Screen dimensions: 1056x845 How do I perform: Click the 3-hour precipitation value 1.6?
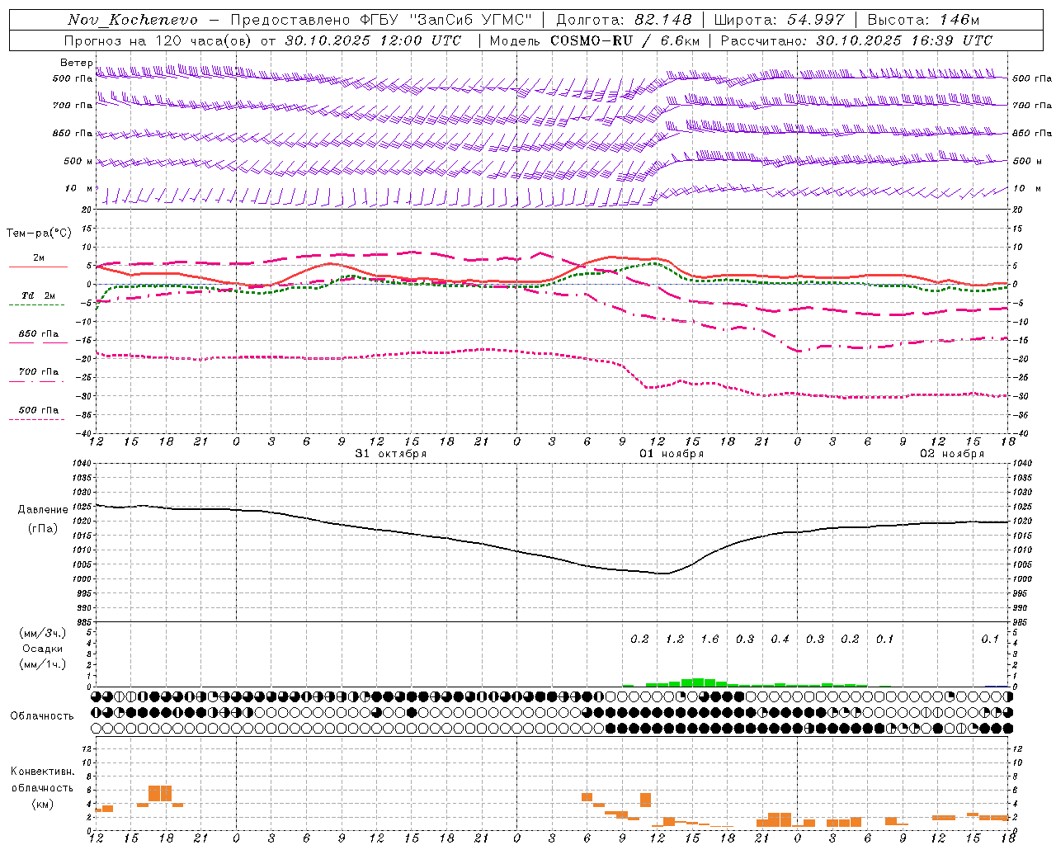[x=709, y=640]
